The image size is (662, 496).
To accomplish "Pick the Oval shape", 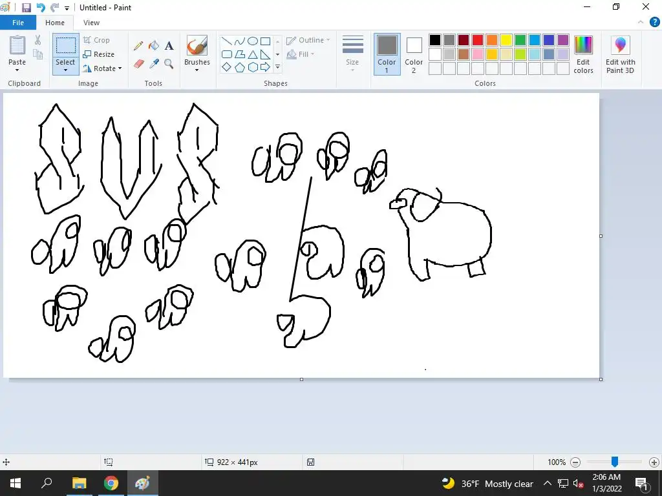I will pyautogui.click(x=253, y=41).
